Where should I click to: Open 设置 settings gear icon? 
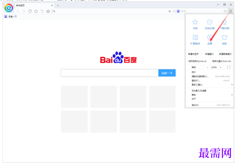210,37
